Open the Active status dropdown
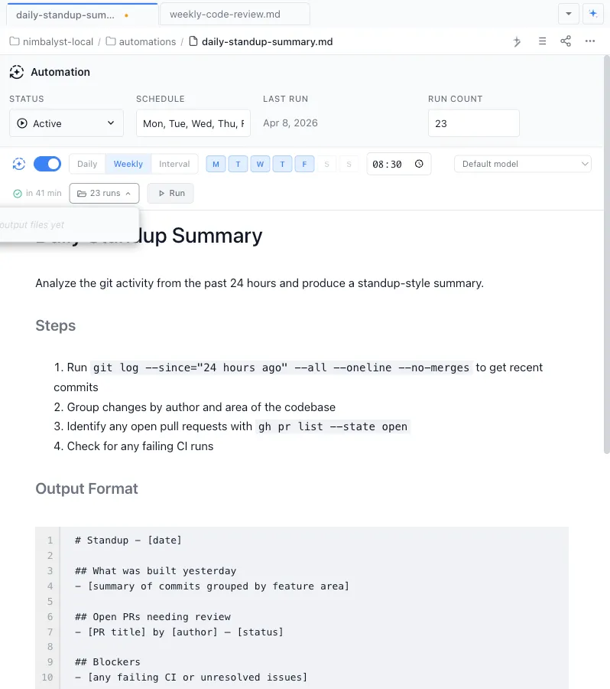The height and width of the screenshot is (689, 610). pyautogui.click(x=67, y=123)
